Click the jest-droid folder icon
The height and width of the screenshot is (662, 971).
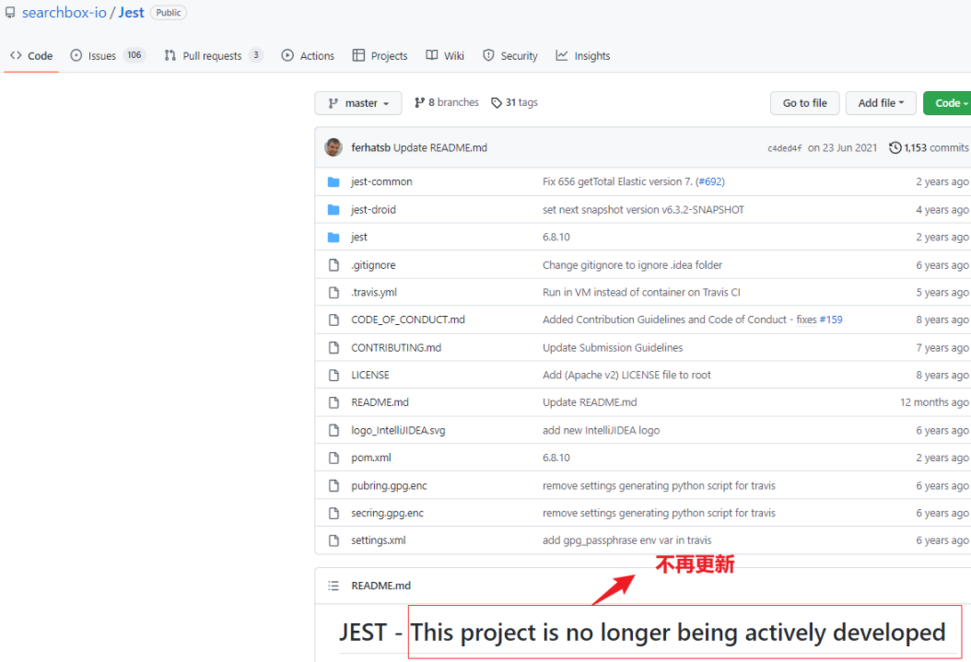(333, 210)
